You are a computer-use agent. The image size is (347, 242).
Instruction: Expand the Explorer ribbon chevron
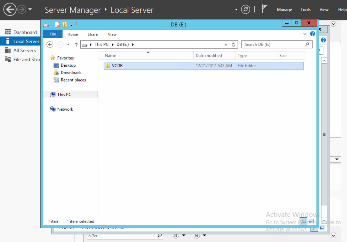tap(305, 34)
